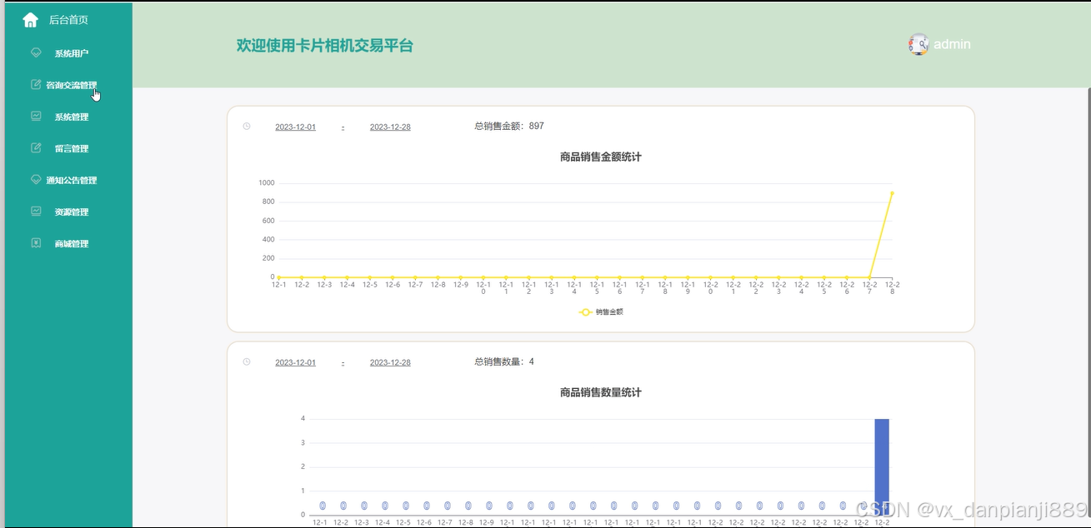Viewport: 1091px width, 528px height.
Task: Click the 12-28 peak point on line chart
Action: (x=892, y=193)
